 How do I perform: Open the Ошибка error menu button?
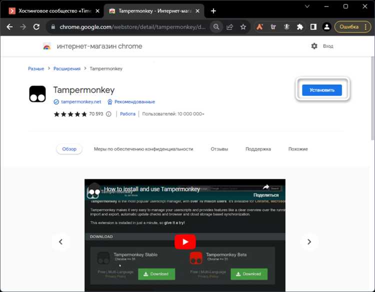[x=352, y=27]
